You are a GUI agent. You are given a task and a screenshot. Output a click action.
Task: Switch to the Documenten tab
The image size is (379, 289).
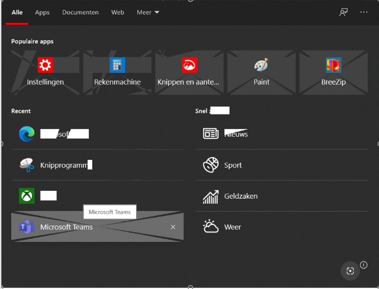[80, 12]
